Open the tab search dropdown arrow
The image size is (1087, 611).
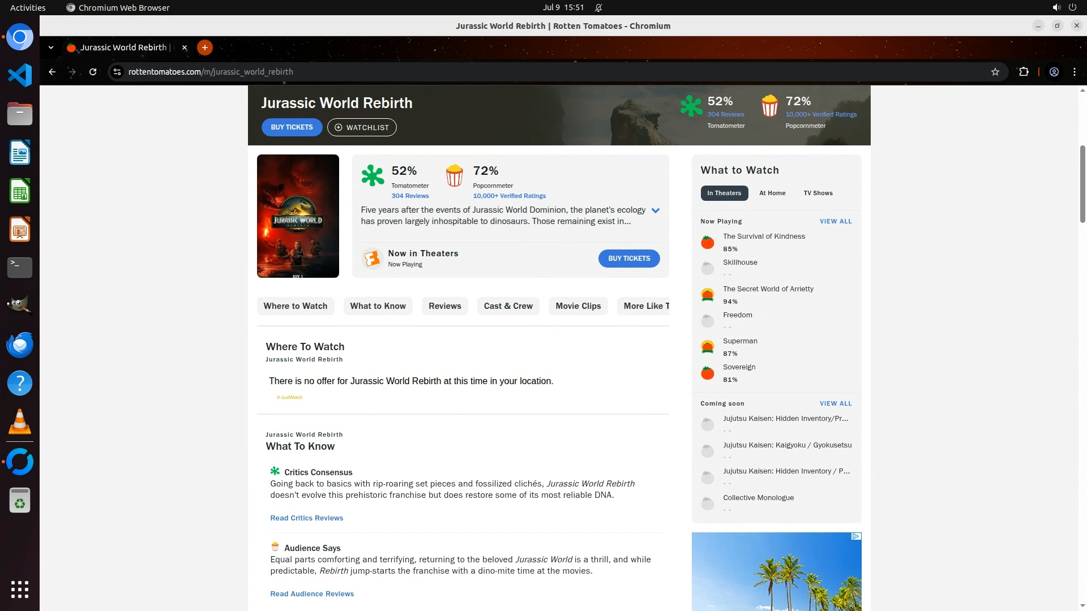point(51,48)
